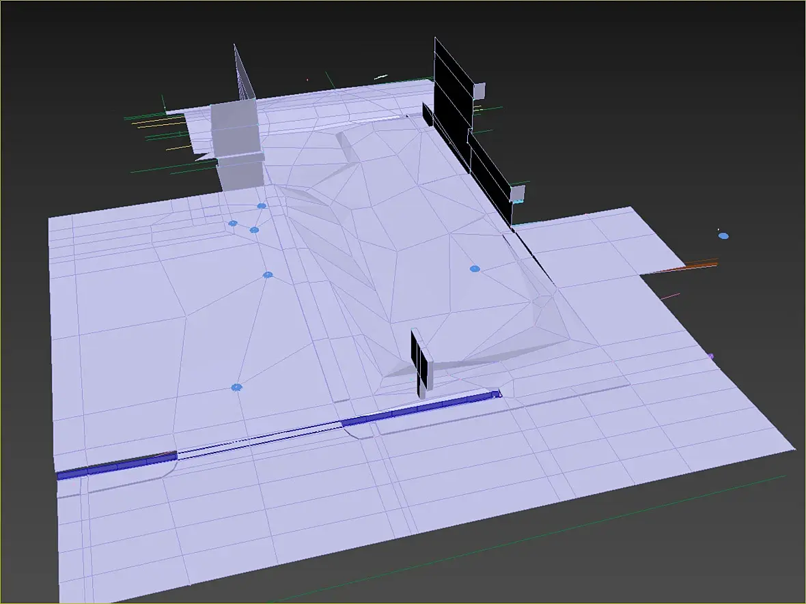The height and width of the screenshot is (604, 806).
Task: Click the leftmost blue marker in the three-dot cluster
Action: tap(233, 223)
